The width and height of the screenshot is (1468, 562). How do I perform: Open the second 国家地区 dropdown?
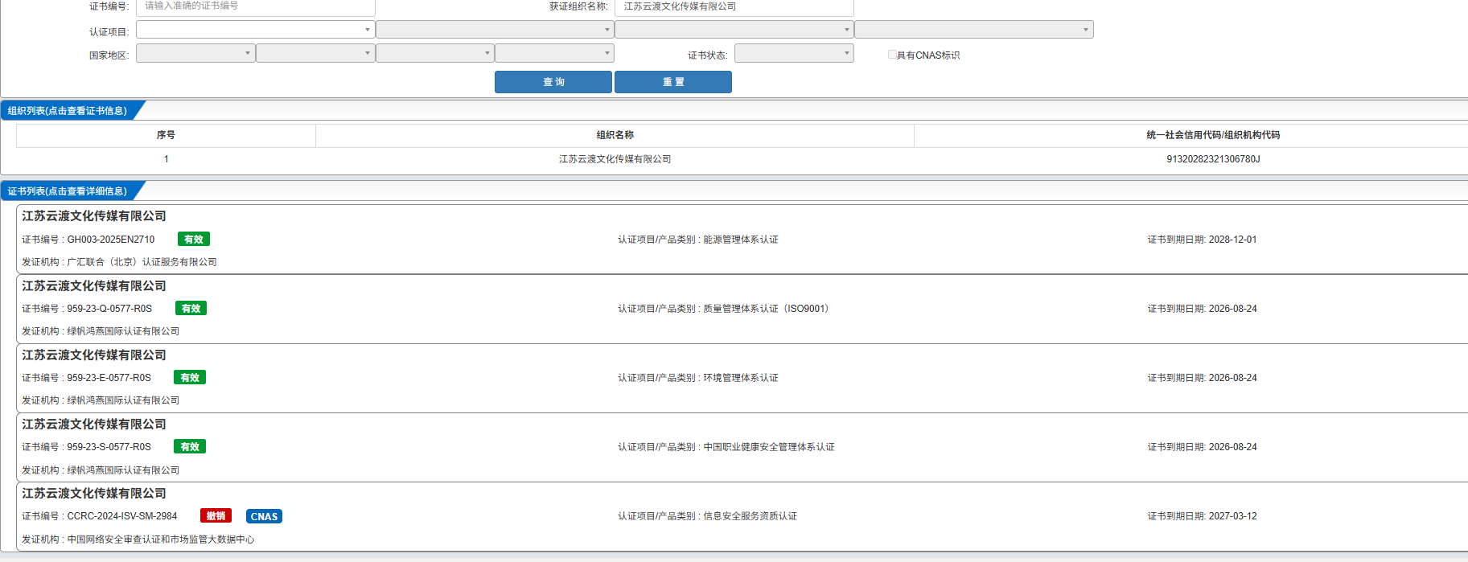click(315, 53)
